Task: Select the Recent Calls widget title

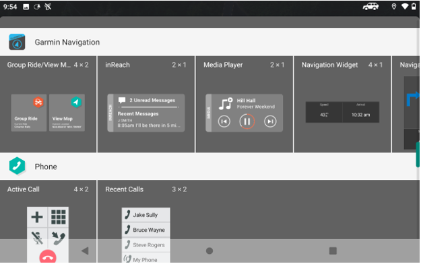Action: click(125, 189)
